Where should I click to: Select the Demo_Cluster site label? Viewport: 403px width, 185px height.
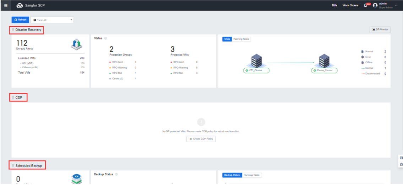pos(324,70)
